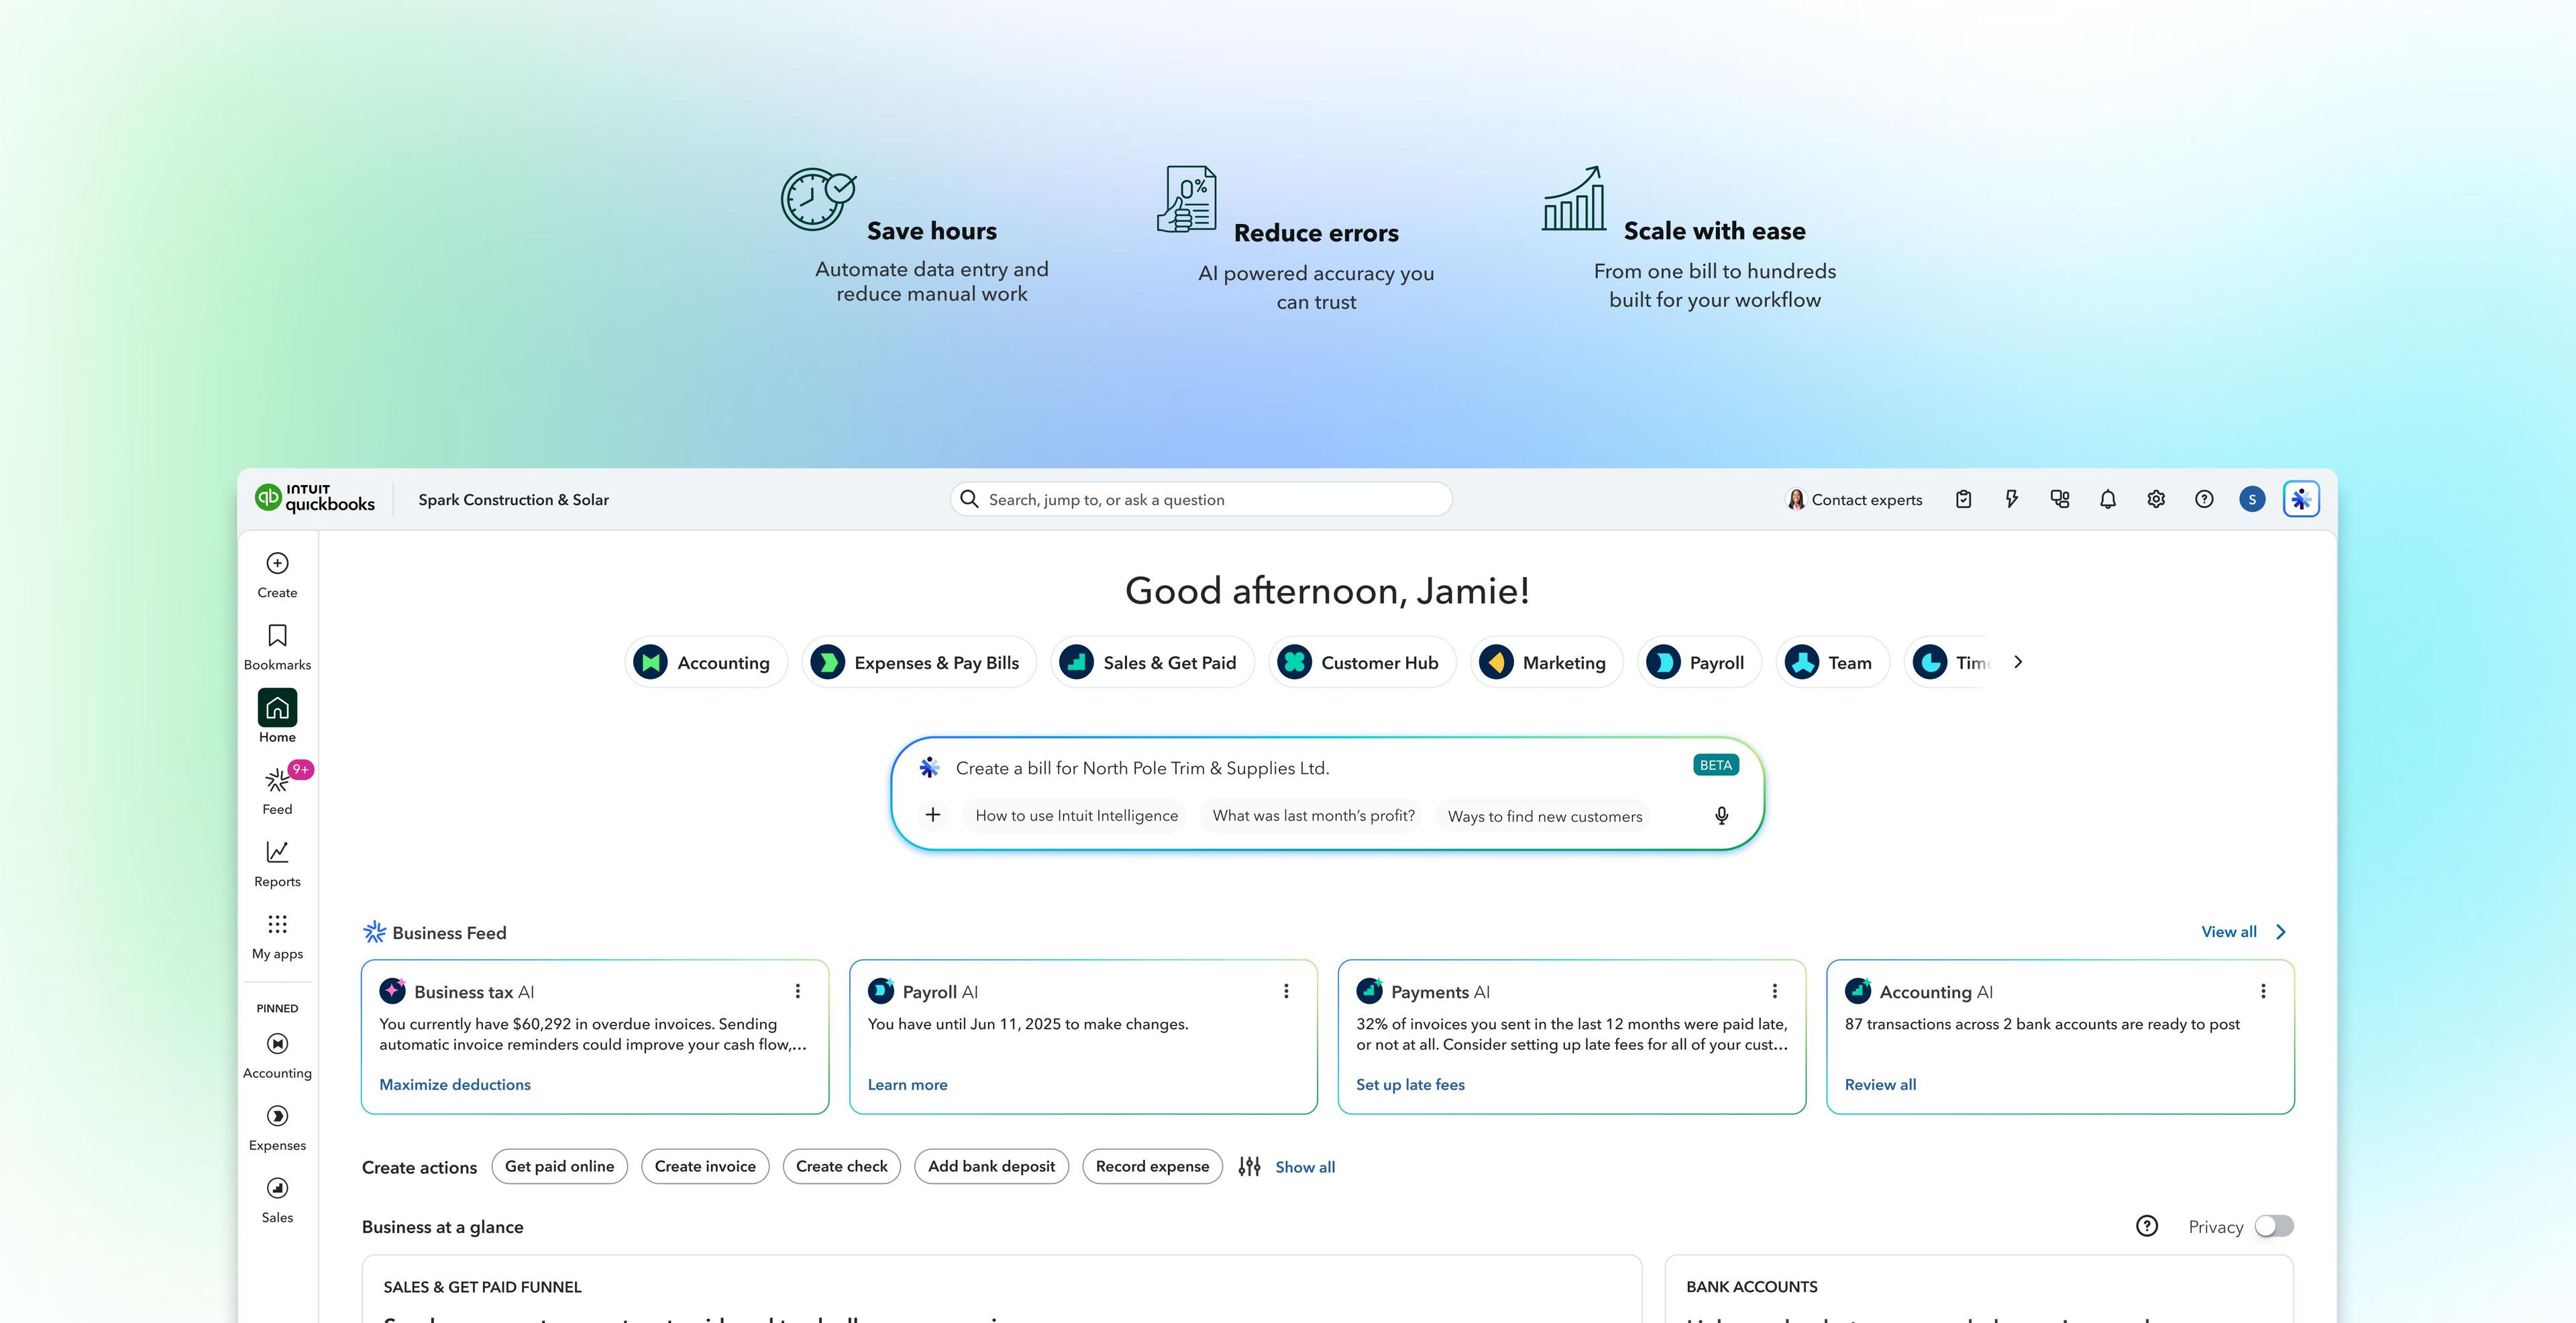Screen dimensions: 2576x1323
Task: Click chevron next to View all
Action: click(x=2281, y=932)
